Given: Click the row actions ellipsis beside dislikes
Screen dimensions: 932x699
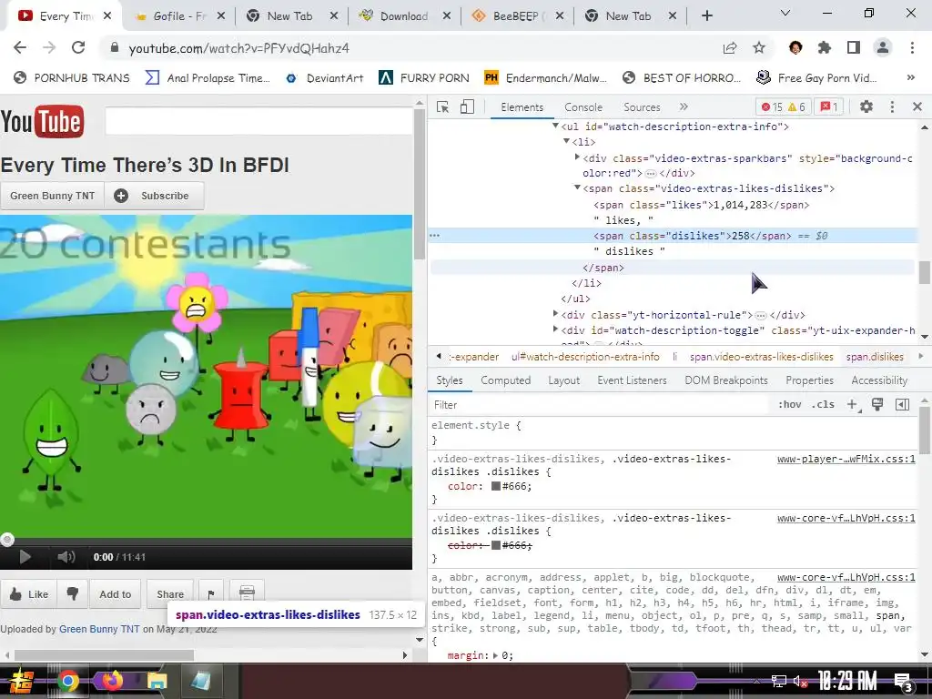Looking at the screenshot, I should (434, 236).
